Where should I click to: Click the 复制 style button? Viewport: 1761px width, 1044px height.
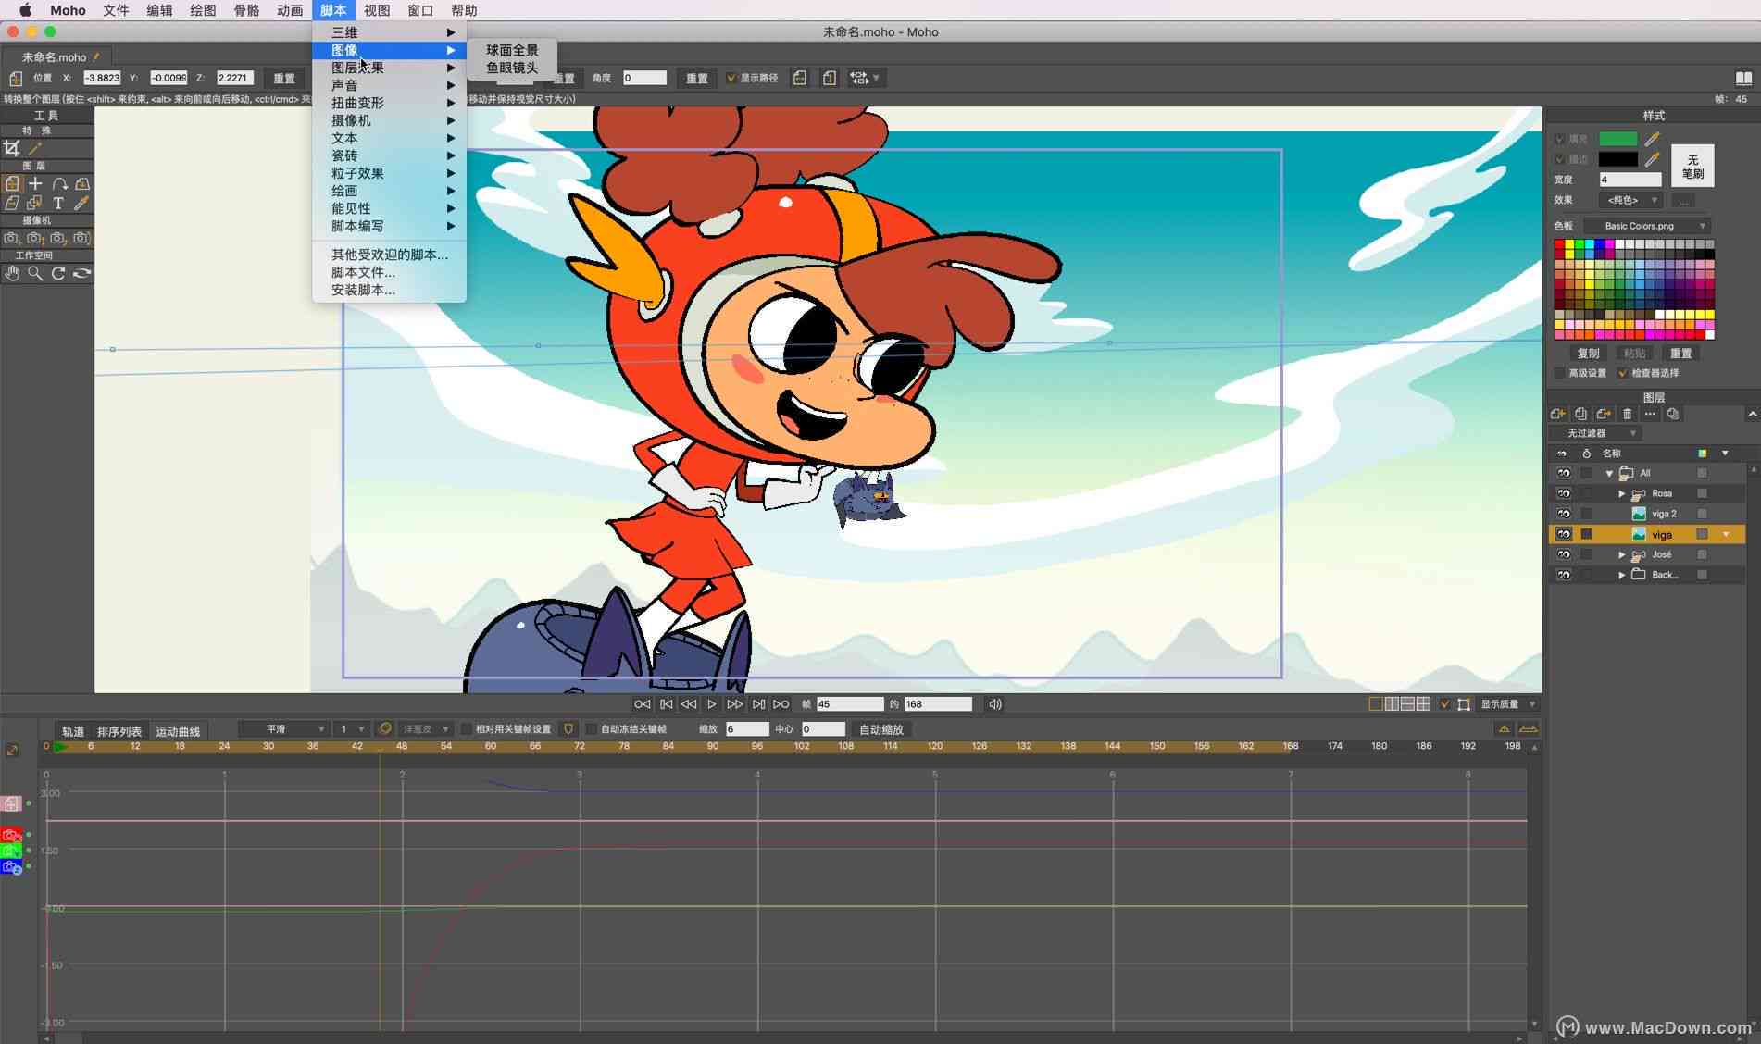(x=1589, y=354)
